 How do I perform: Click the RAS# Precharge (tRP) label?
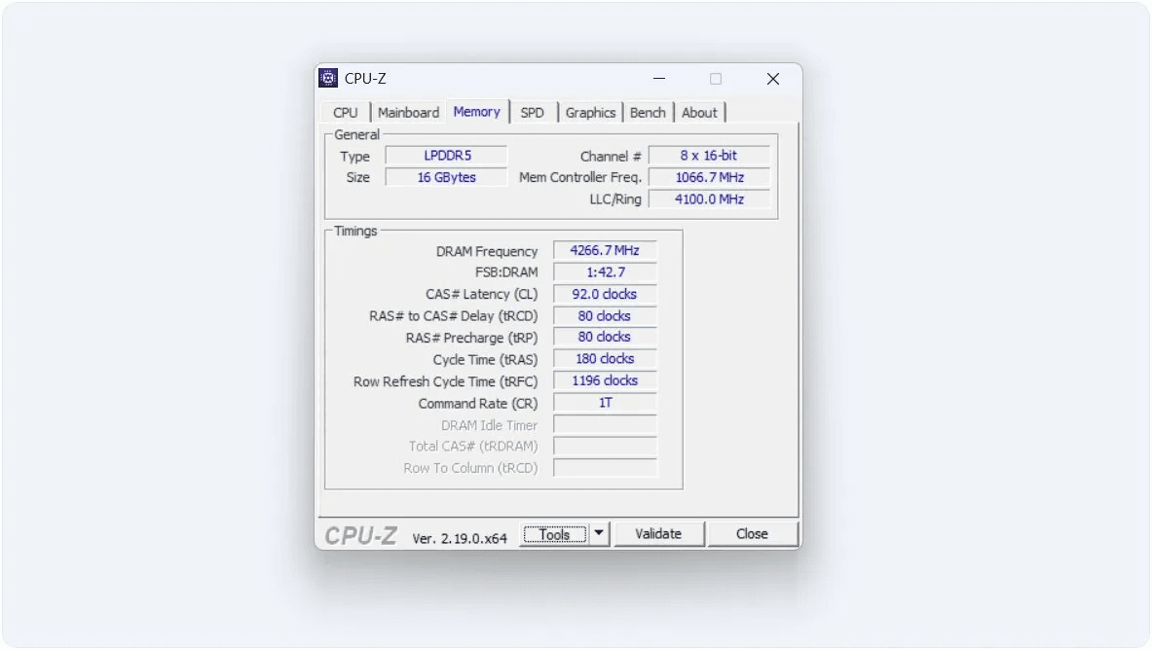click(x=472, y=338)
